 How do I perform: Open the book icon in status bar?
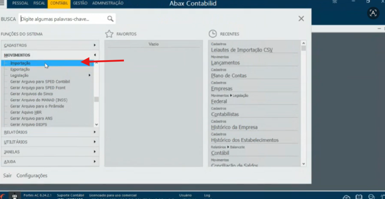pyautogui.click(x=359, y=197)
